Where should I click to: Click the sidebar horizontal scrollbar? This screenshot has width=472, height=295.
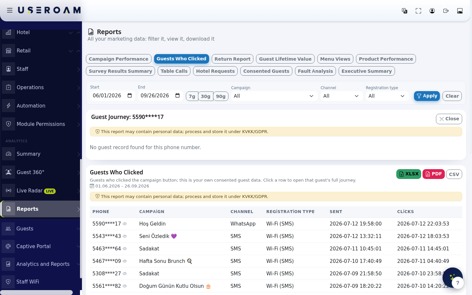pyautogui.click(x=36, y=292)
